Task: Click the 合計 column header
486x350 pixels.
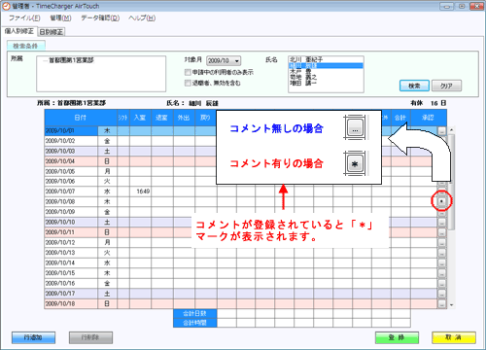Action: point(400,118)
